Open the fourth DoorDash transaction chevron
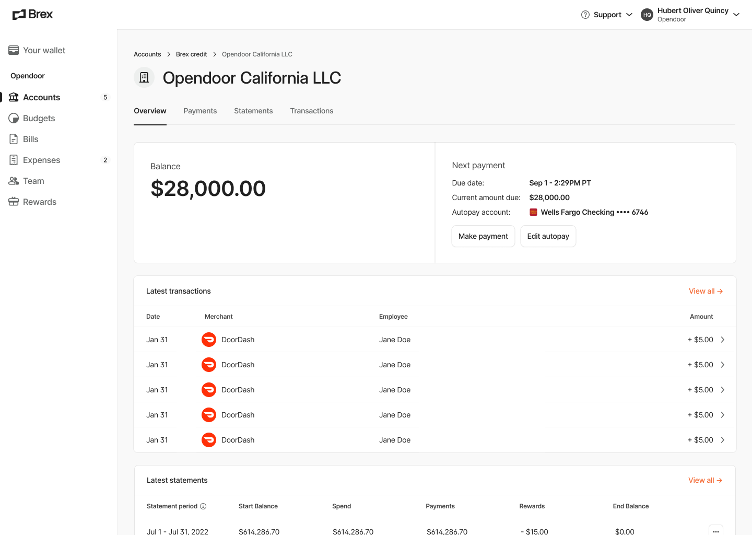Viewport: 752px width, 535px height. (x=723, y=415)
